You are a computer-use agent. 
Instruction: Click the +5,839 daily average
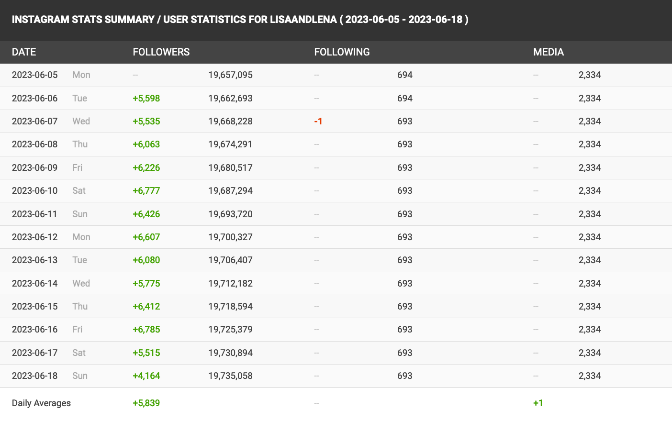coord(146,403)
